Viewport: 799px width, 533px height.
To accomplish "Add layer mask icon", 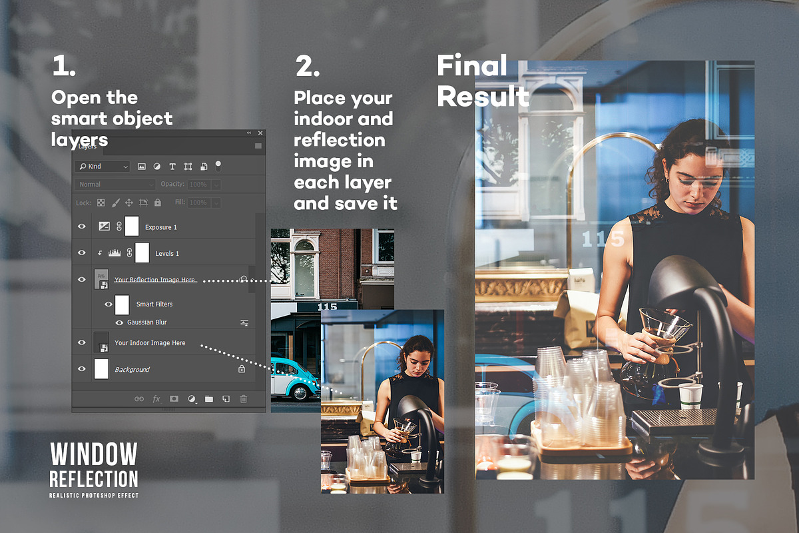I will point(174,398).
